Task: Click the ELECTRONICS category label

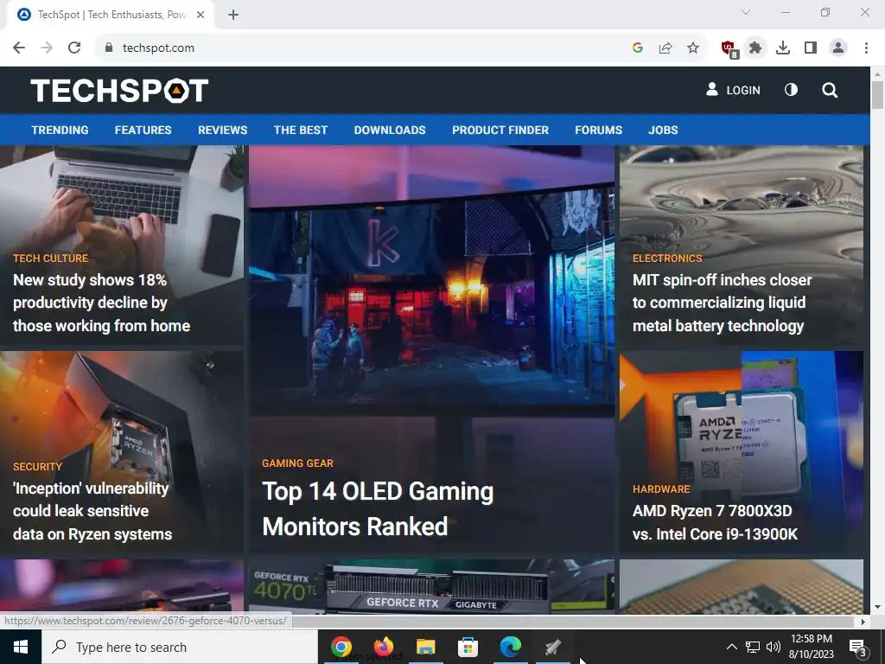Action: [667, 258]
